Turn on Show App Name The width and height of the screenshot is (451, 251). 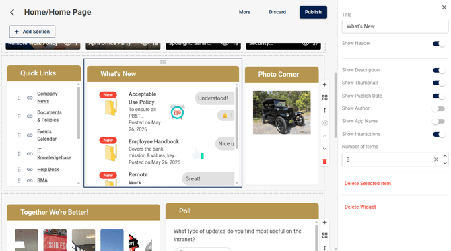(439, 122)
